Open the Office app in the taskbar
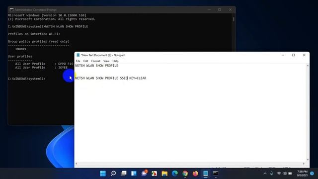Screen dimensions: 318x179 pyautogui.click(x=155, y=174)
